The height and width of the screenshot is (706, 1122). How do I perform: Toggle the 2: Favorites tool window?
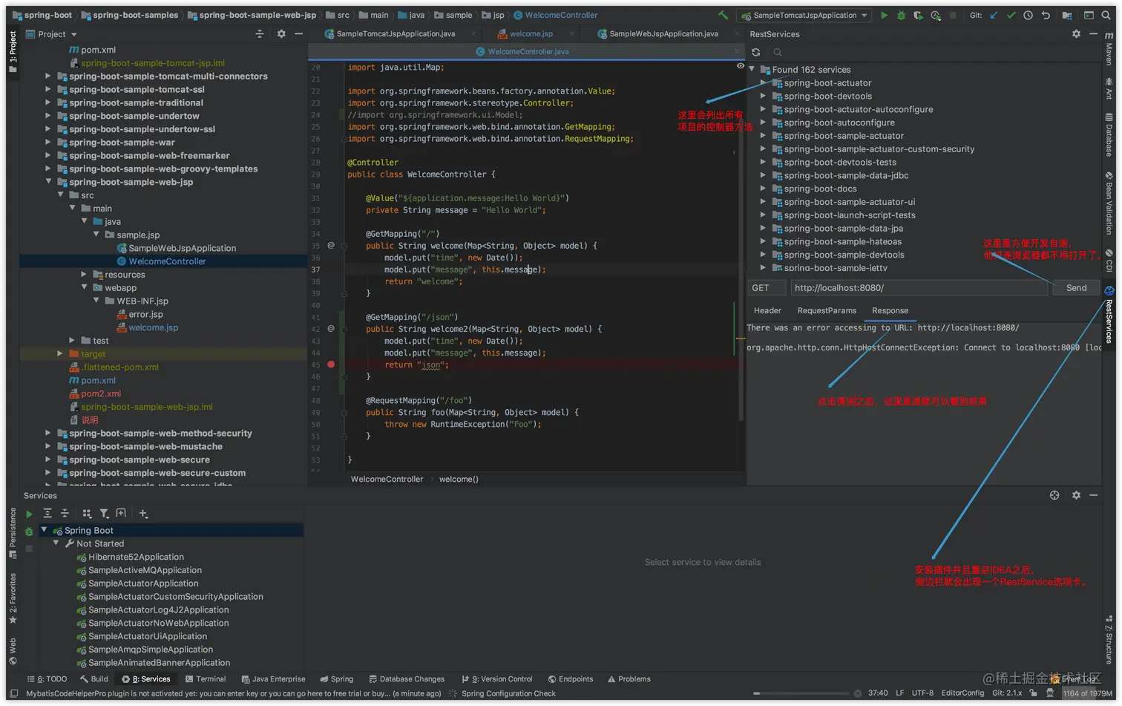13,598
